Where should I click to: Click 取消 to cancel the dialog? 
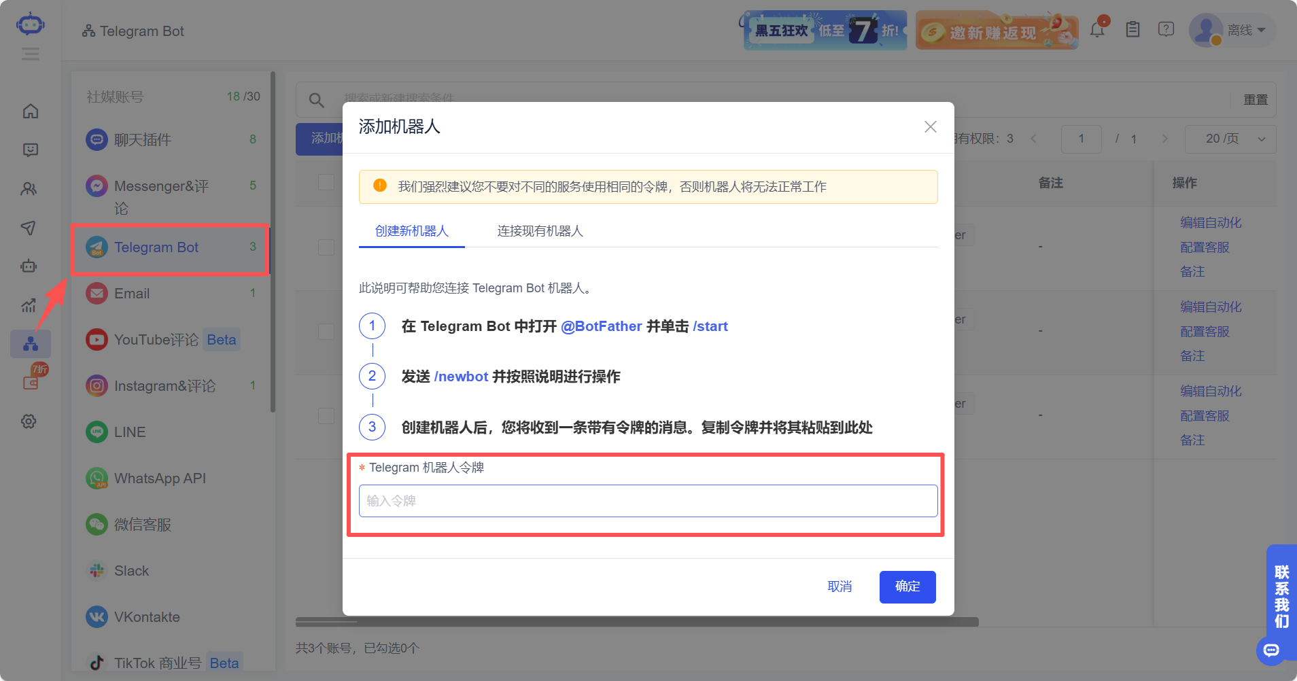tap(840, 587)
